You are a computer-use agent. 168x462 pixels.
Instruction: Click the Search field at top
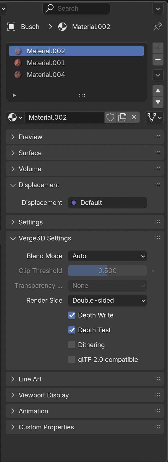coord(76,8)
